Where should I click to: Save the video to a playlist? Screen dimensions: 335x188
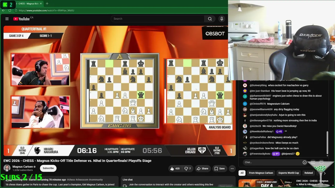(x=220, y=169)
